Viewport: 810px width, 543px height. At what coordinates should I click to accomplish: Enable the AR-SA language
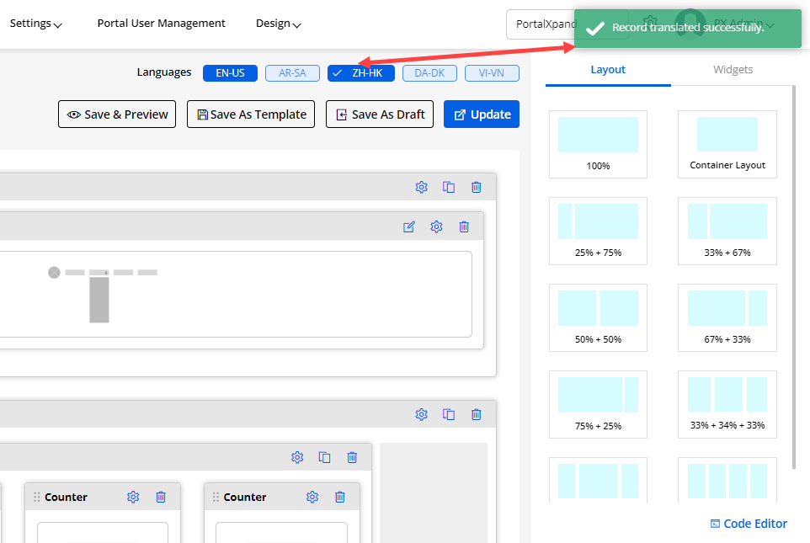tap(292, 73)
